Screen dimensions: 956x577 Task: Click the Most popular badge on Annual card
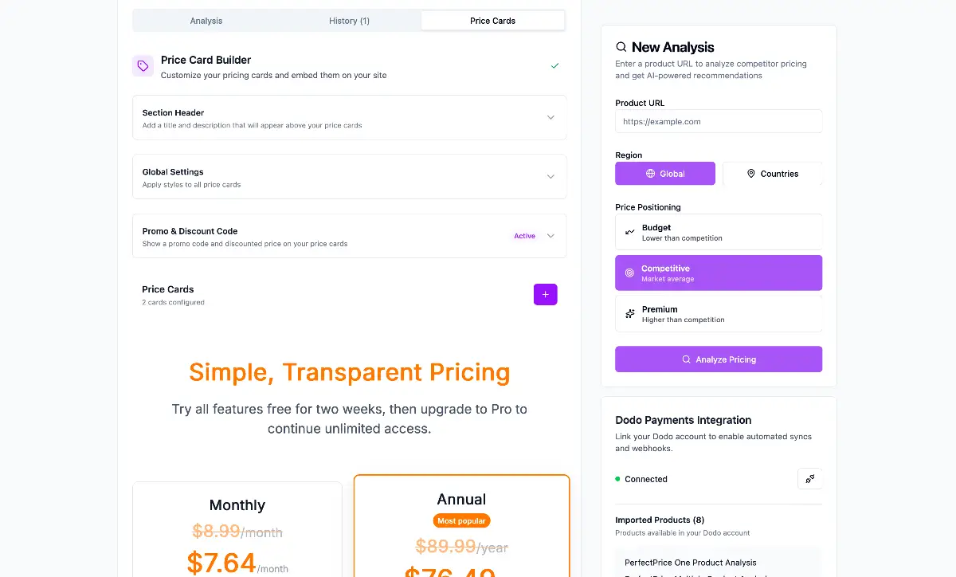(x=461, y=520)
